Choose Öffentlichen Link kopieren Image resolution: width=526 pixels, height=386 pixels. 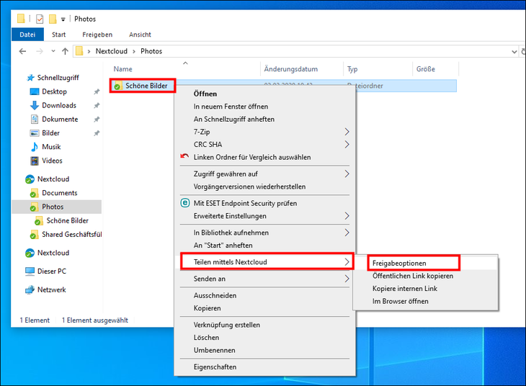pos(412,277)
